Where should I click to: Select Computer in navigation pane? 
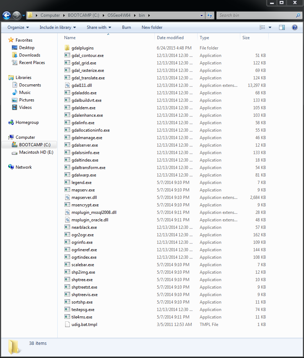coord(25,137)
